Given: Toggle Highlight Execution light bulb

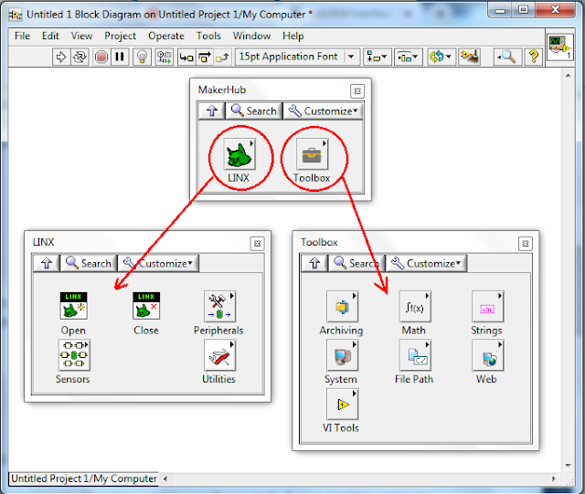Looking at the screenshot, I should pyautogui.click(x=142, y=57).
